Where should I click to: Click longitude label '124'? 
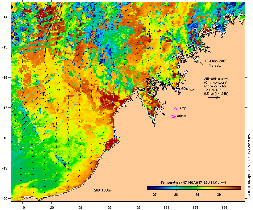[167, 208]
